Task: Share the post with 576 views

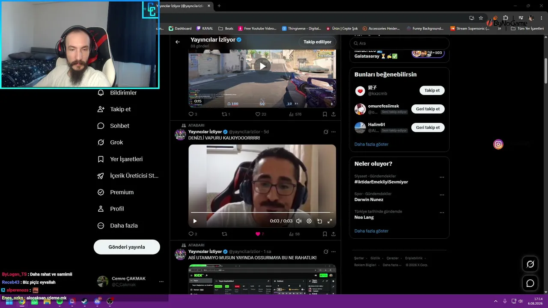Action: (334, 114)
